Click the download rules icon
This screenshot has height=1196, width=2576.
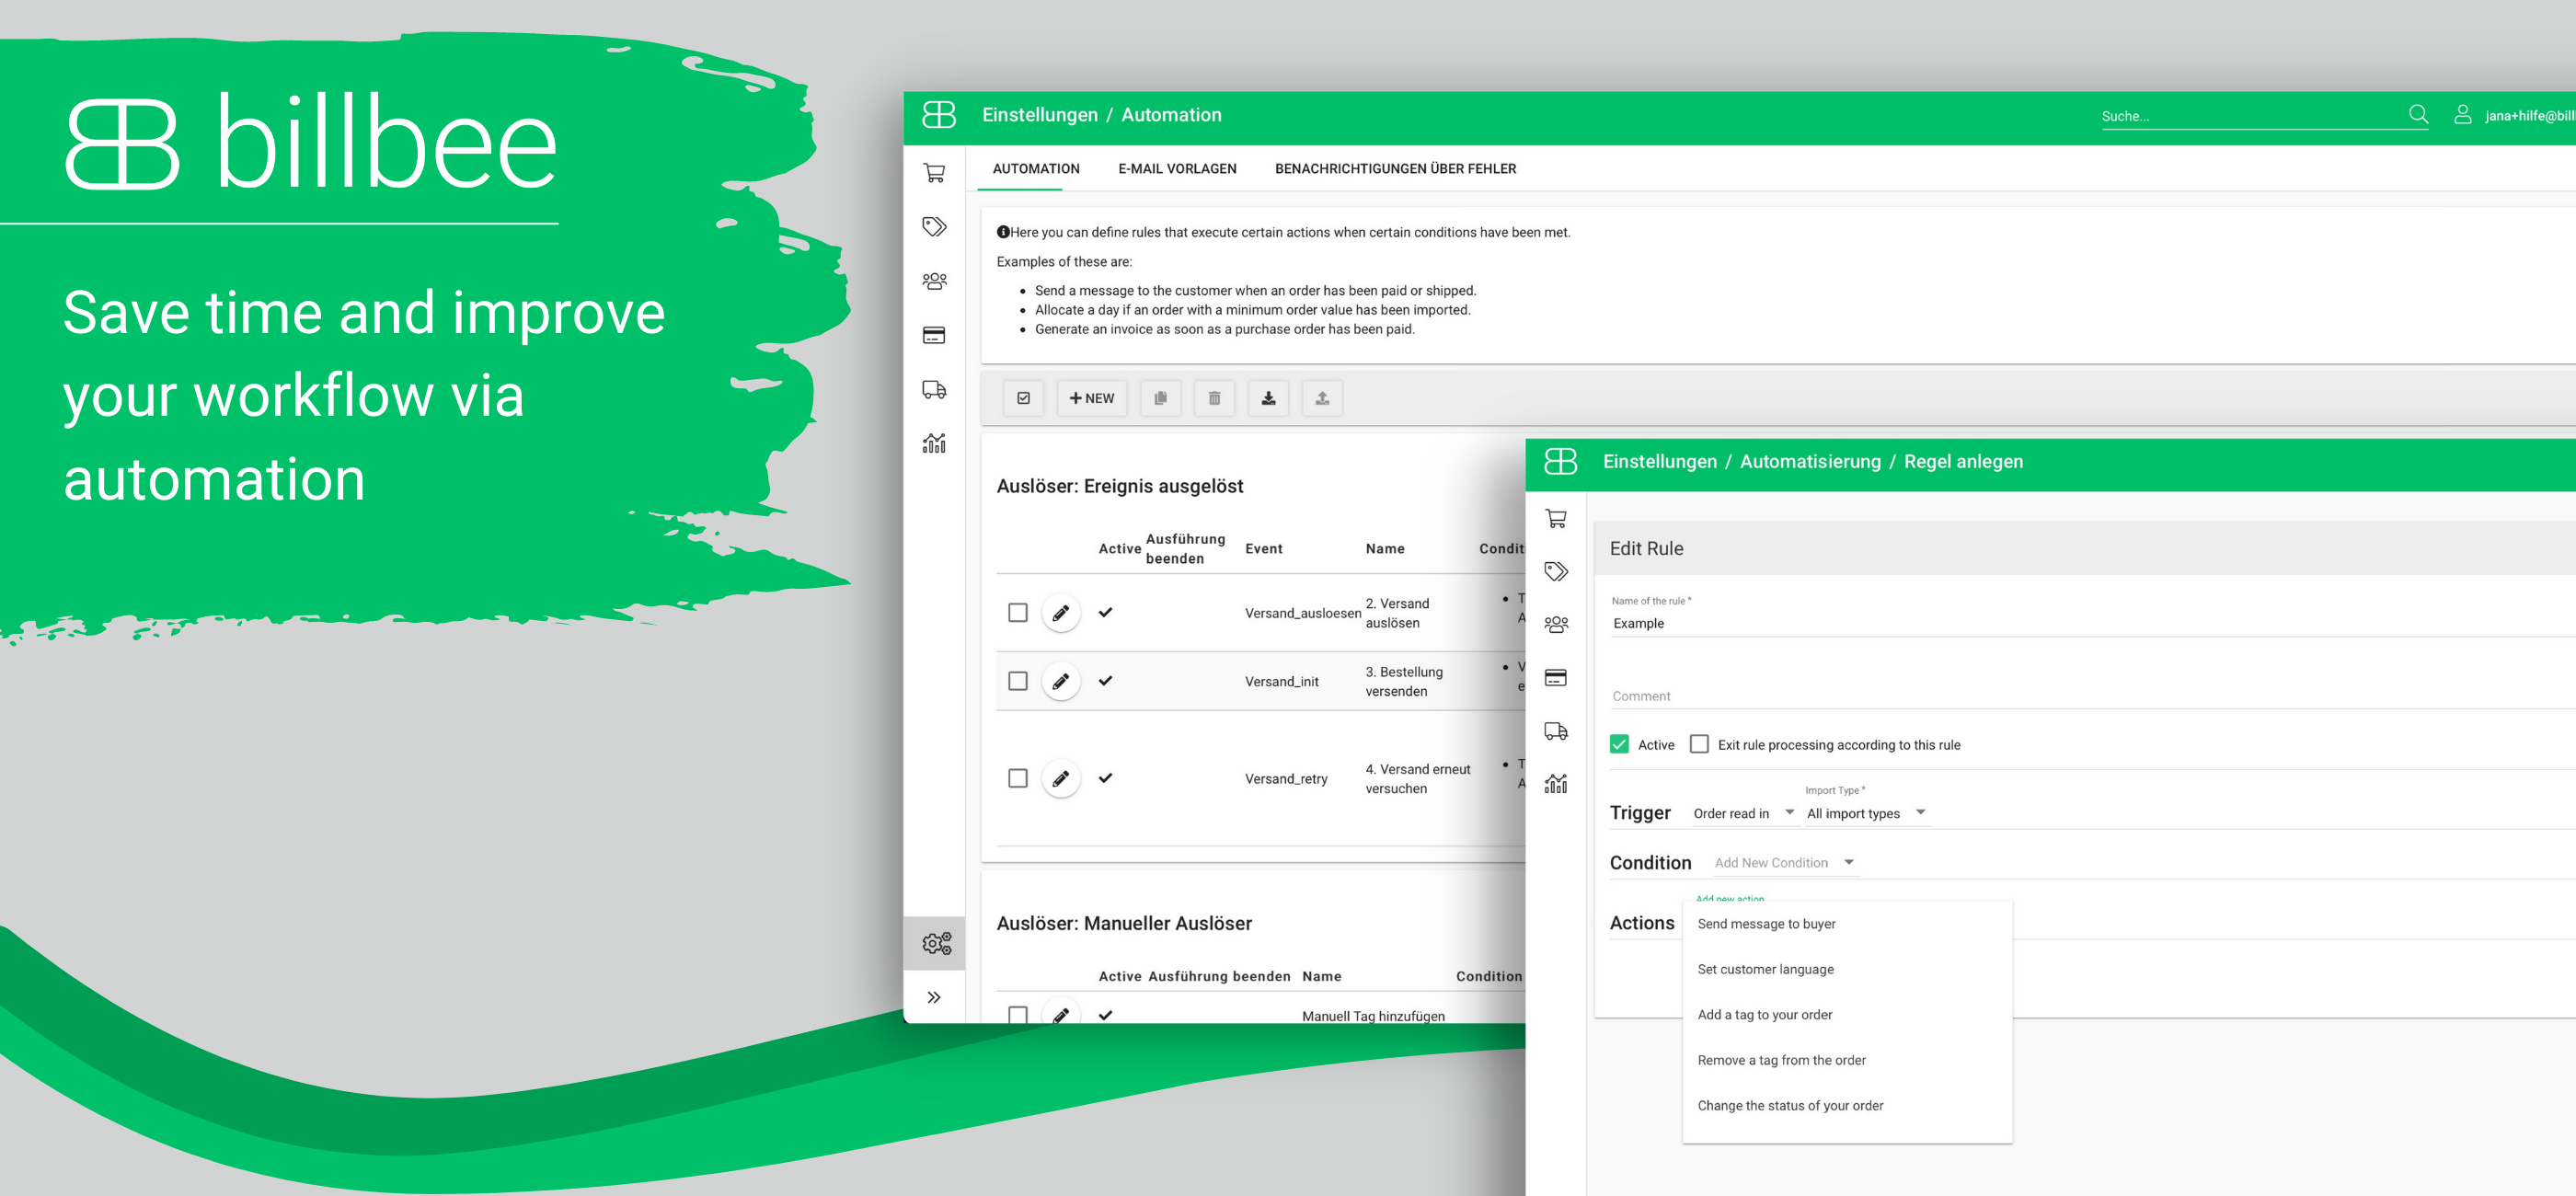click(x=1268, y=398)
